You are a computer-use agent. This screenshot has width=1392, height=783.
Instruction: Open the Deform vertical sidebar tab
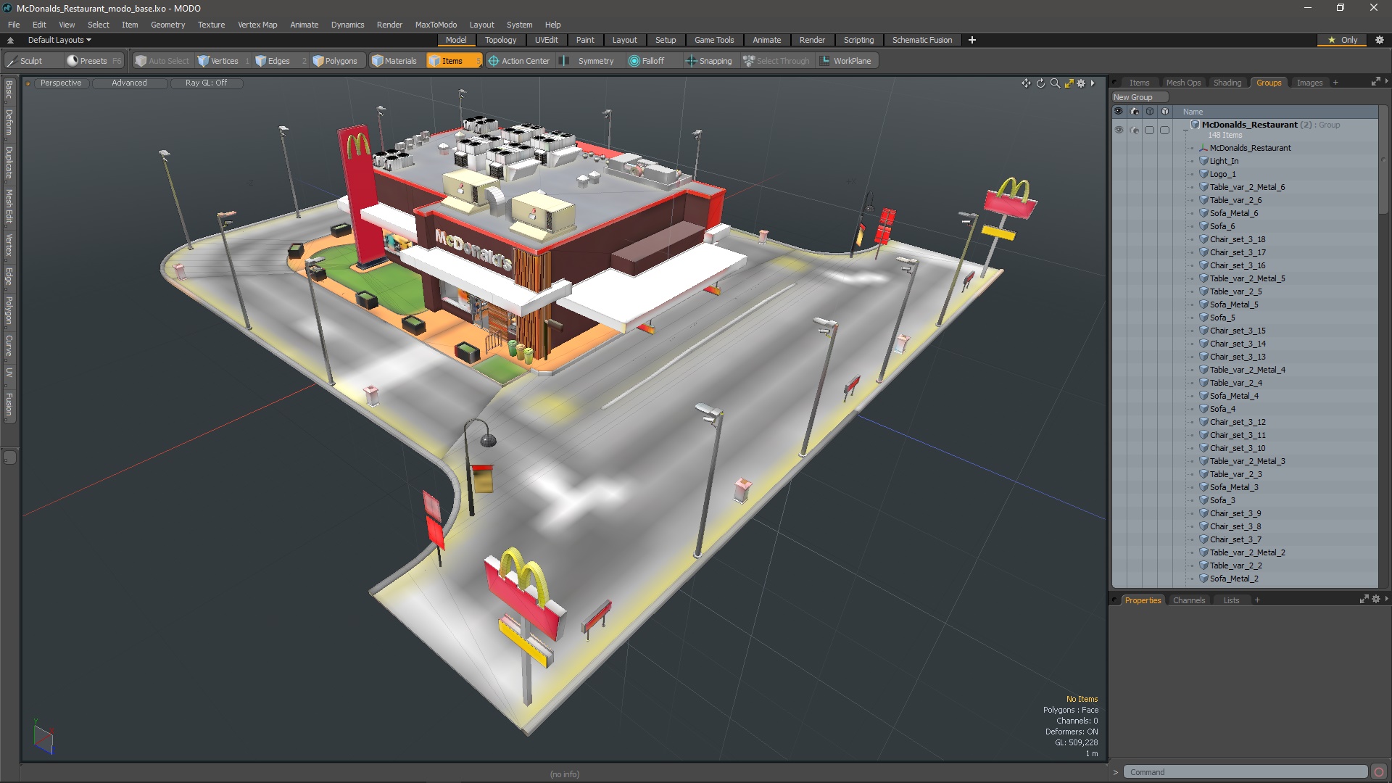click(x=9, y=123)
